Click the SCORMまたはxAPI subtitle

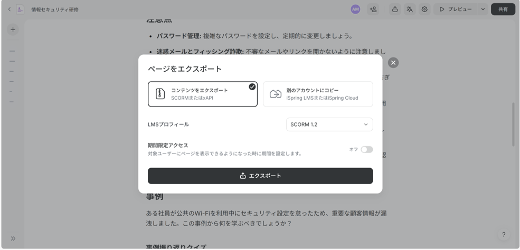pyautogui.click(x=192, y=98)
